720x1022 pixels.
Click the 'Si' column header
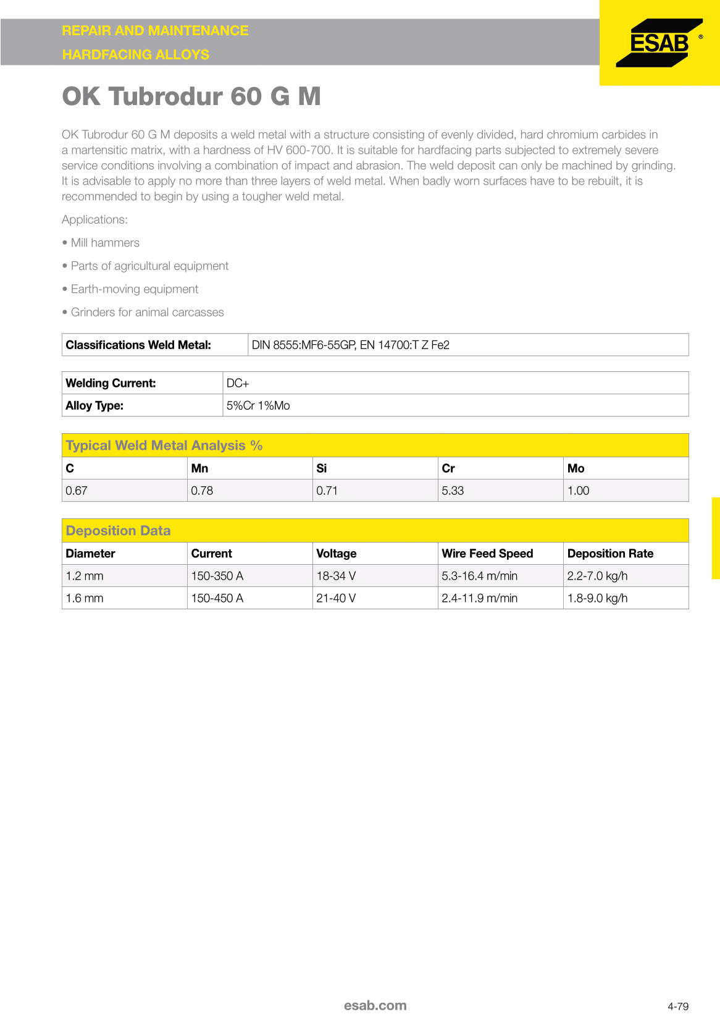375,468
